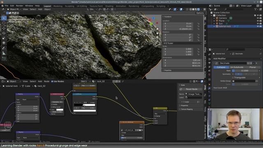Open the Object Mode dropdown in viewport header
Image resolution: width=263 pixels, height=148 pixels.
click(14, 9)
